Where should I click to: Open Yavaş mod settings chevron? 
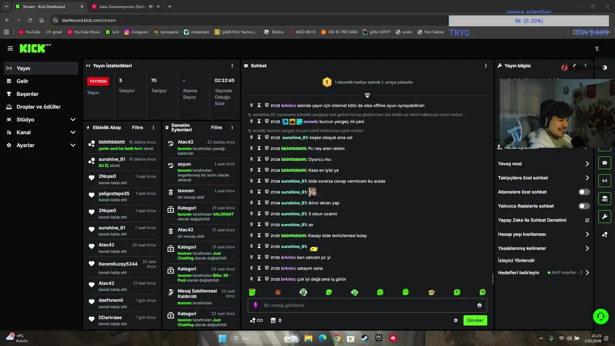(587, 164)
